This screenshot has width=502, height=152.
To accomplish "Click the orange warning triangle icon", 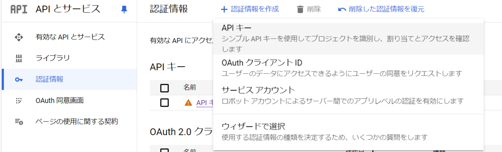I will click(x=188, y=102).
